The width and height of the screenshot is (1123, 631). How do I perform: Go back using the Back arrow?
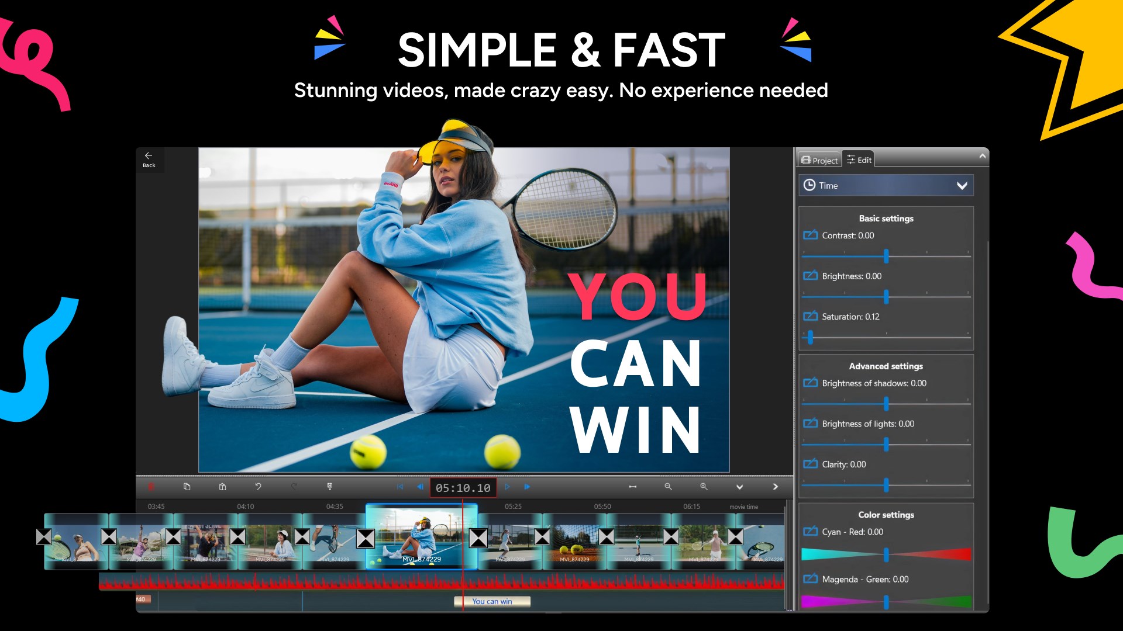coord(149,160)
